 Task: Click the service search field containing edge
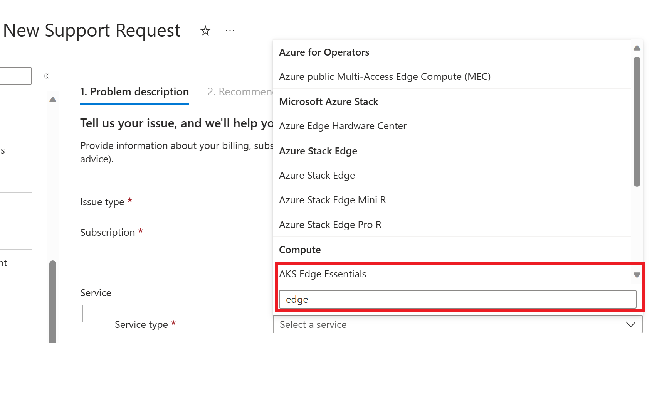pyautogui.click(x=457, y=300)
